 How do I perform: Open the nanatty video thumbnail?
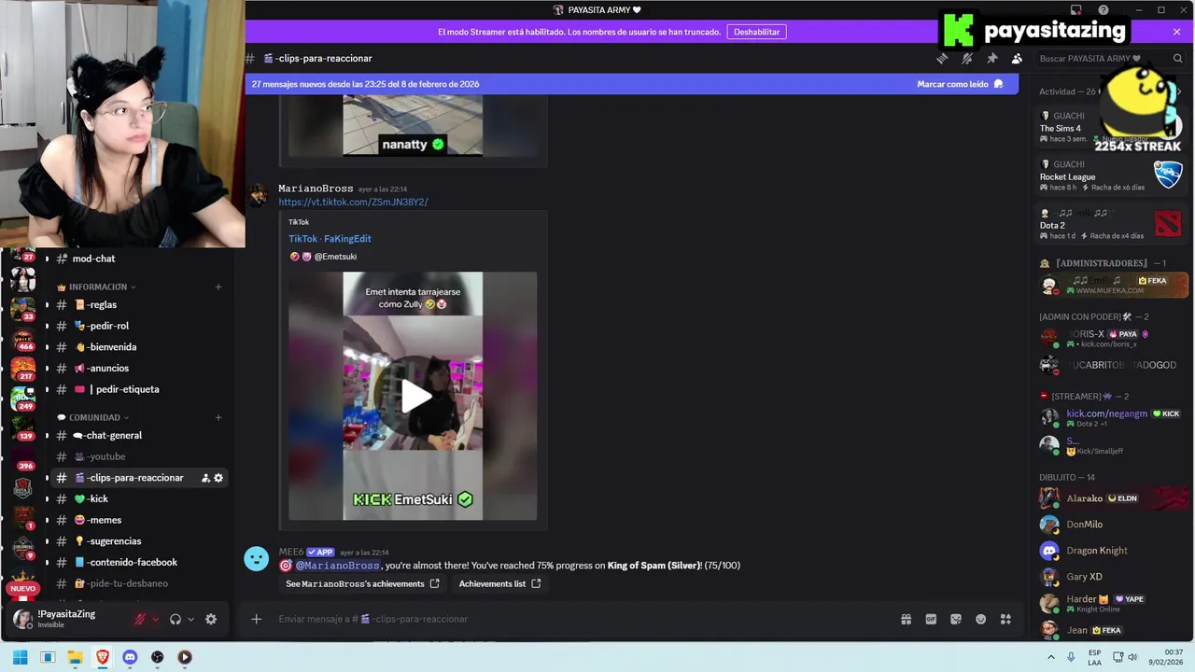(413, 125)
